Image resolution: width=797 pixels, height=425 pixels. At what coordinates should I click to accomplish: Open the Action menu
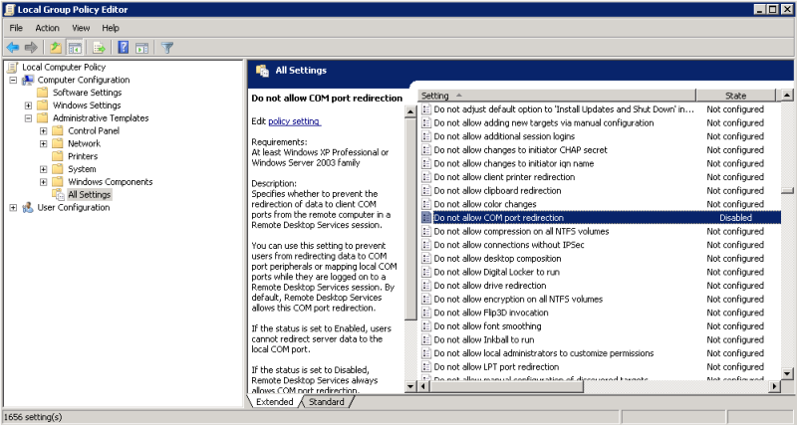click(47, 28)
